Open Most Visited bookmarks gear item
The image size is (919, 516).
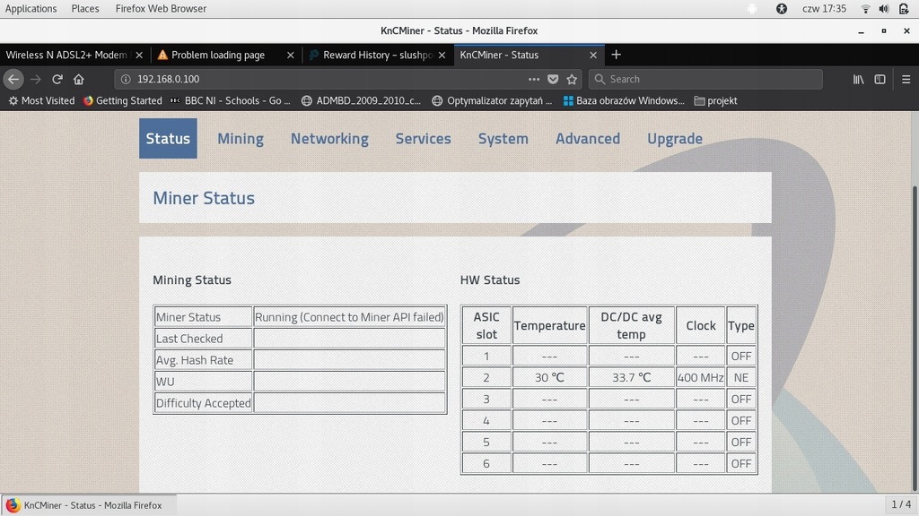click(x=41, y=100)
